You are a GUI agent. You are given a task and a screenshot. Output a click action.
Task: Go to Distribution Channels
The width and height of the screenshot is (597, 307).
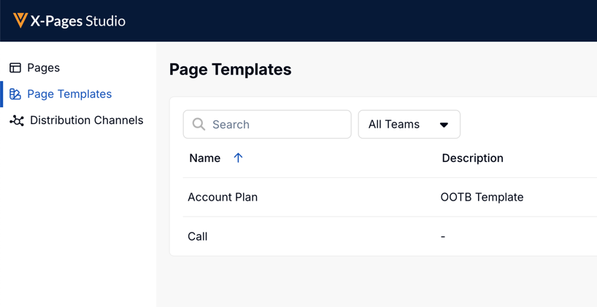[x=86, y=120]
